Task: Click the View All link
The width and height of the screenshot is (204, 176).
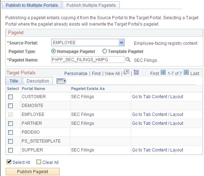Action: pos(112,73)
